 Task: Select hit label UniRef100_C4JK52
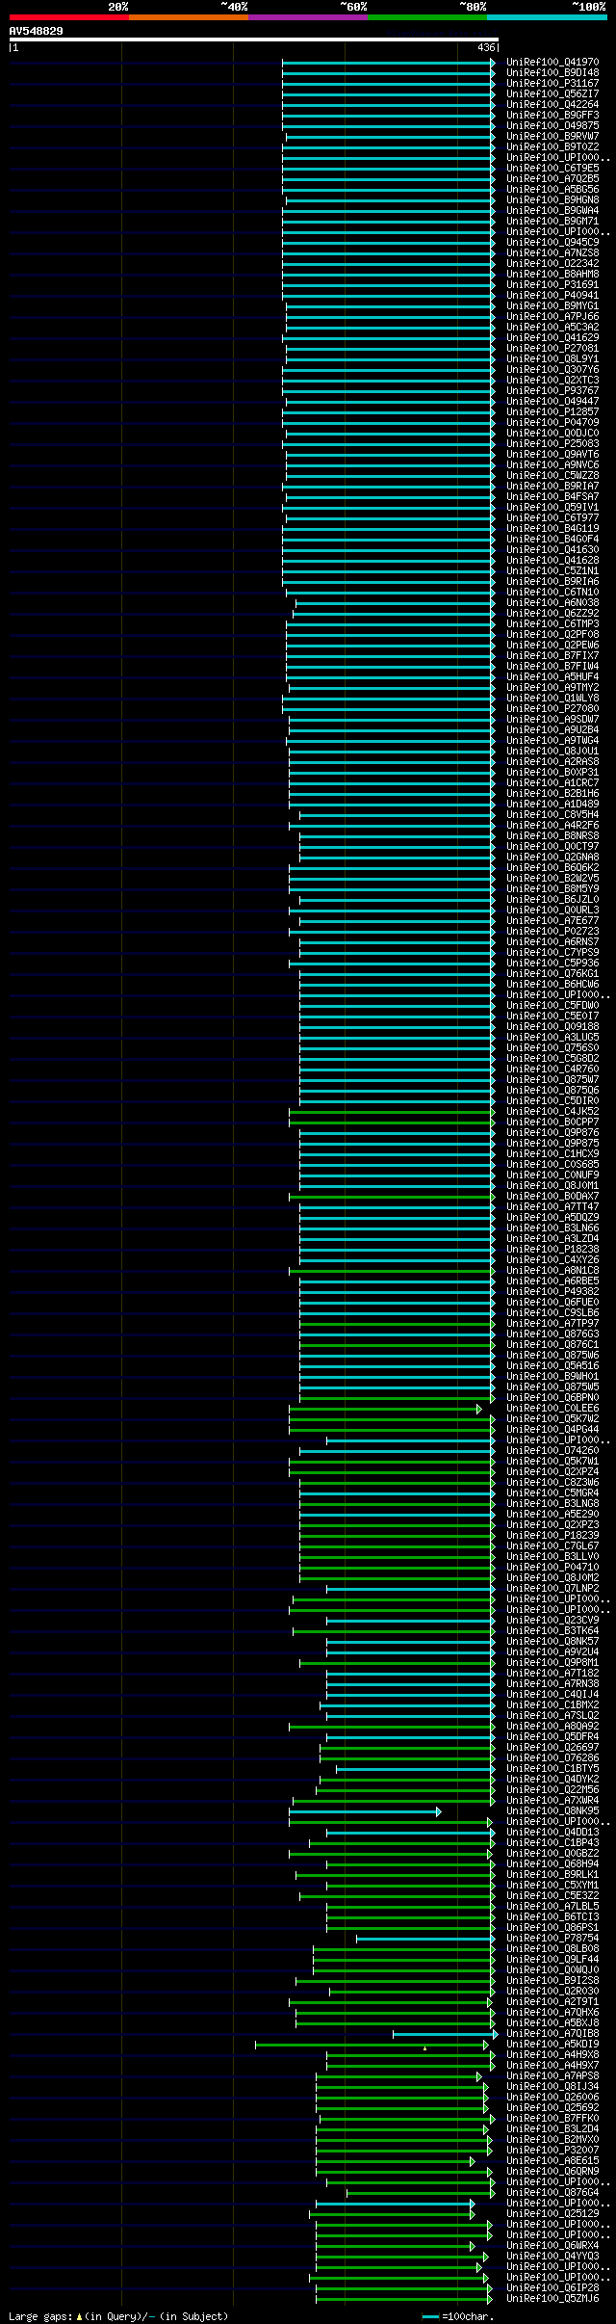coord(552,1112)
